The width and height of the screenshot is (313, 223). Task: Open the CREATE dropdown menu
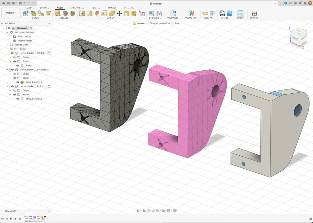coord(37,18)
